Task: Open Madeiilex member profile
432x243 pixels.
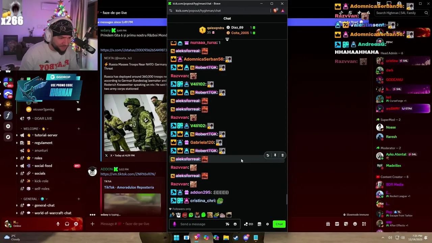Action: (393, 166)
